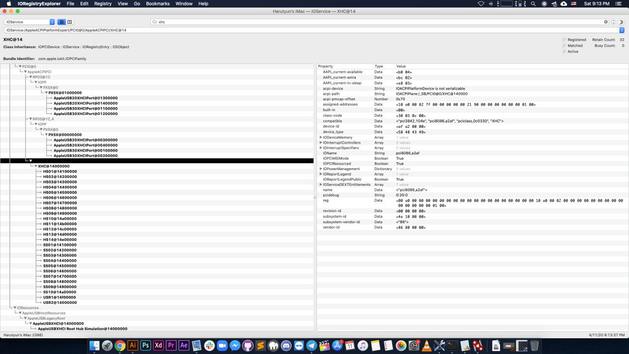629x354 pixels.
Task: Sort by the Type column header
Action: (x=384, y=66)
